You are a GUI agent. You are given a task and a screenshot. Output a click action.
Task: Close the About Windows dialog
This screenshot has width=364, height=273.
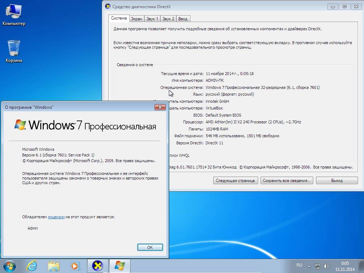click(160, 107)
